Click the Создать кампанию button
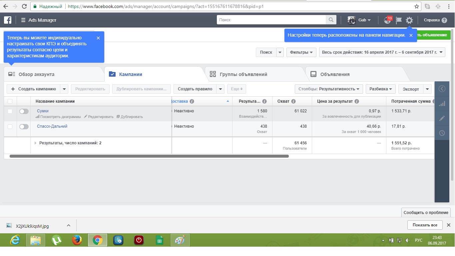The width and height of the screenshot is (455, 256). [34, 89]
